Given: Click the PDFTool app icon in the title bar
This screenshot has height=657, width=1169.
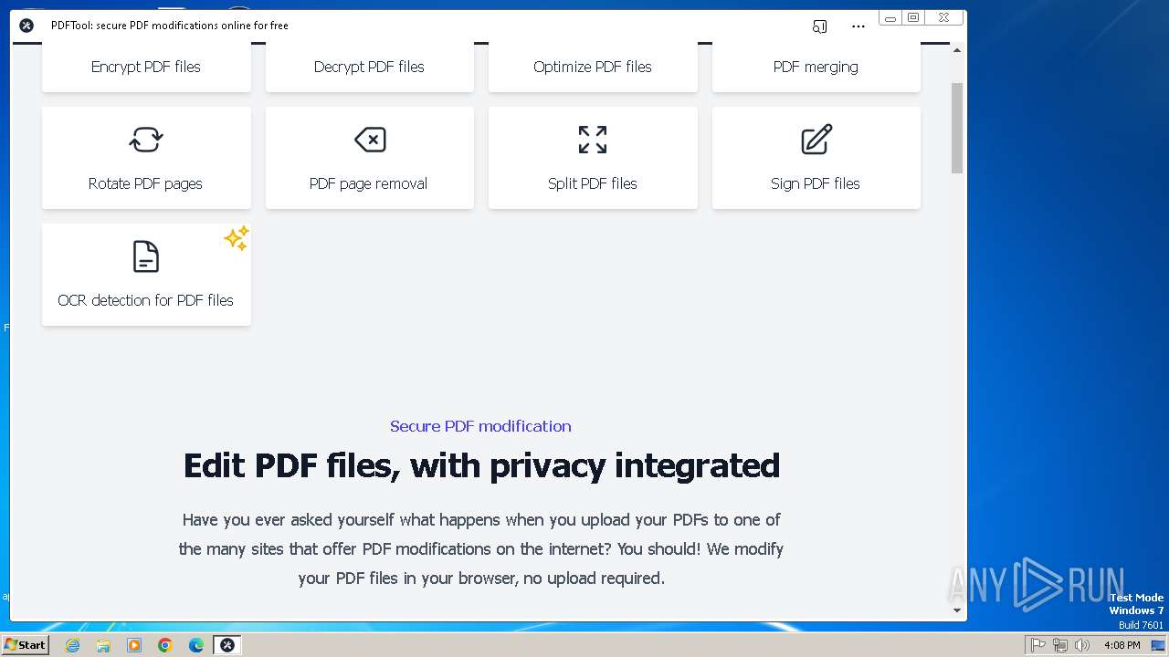Looking at the screenshot, I should [26, 26].
